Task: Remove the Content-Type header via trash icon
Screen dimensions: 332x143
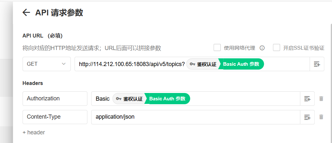Action: click(x=321, y=117)
